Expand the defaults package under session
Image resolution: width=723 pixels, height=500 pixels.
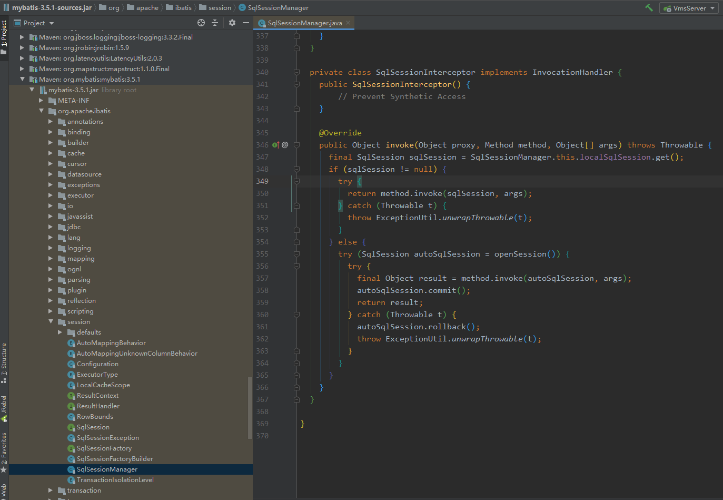60,332
